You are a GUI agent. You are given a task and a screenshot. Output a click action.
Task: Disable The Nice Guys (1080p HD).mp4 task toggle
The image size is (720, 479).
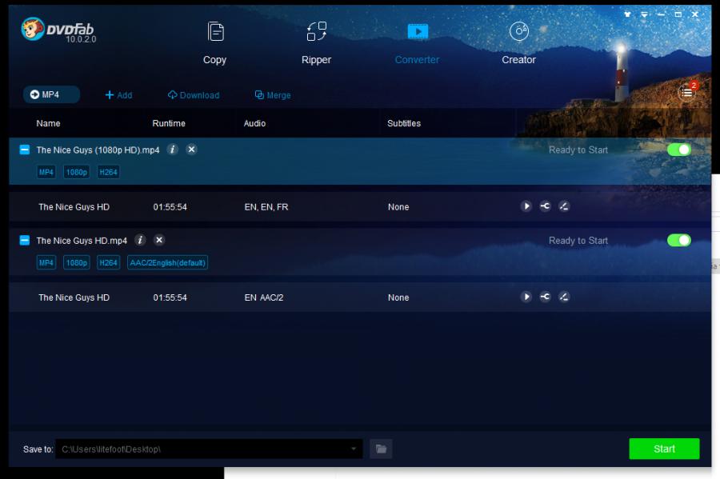tap(679, 150)
